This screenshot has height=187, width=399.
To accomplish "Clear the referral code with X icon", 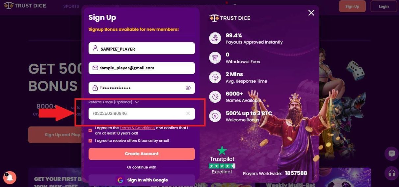I will point(188,114).
